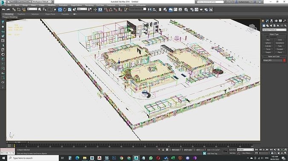Activate the Select and Uniform Scale tool
Viewport: 288px width, 161px height.
69,9
